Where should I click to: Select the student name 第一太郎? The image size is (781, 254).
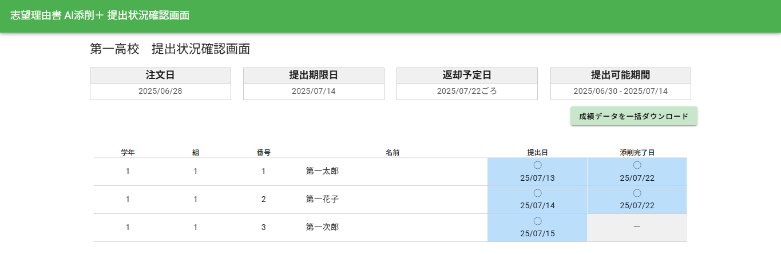(x=323, y=171)
